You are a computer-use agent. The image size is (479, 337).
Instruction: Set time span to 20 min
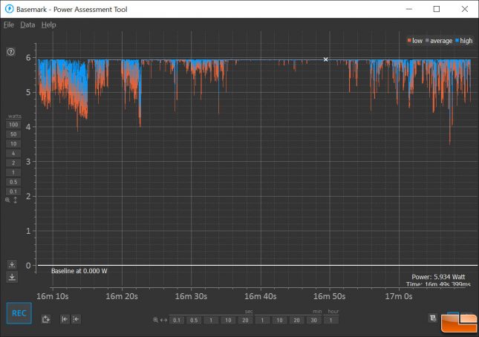tap(296, 320)
